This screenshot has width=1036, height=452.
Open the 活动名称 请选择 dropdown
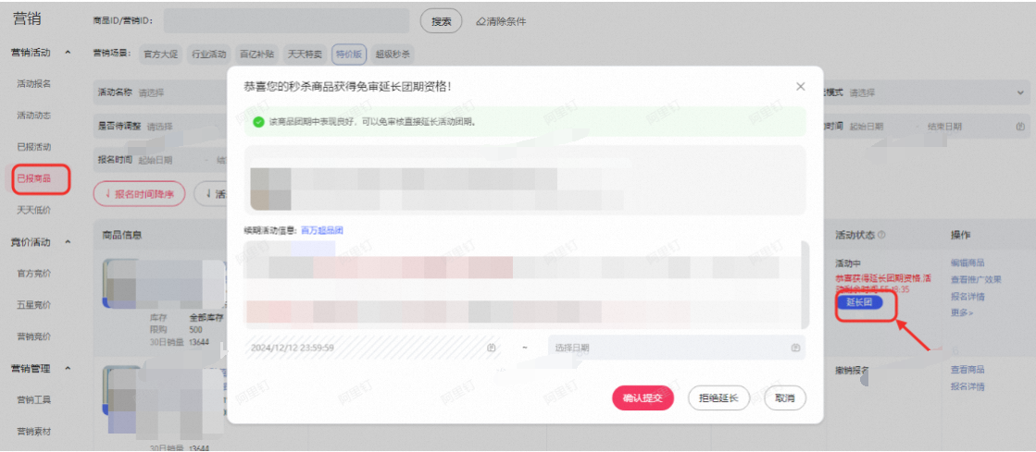click(x=161, y=93)
